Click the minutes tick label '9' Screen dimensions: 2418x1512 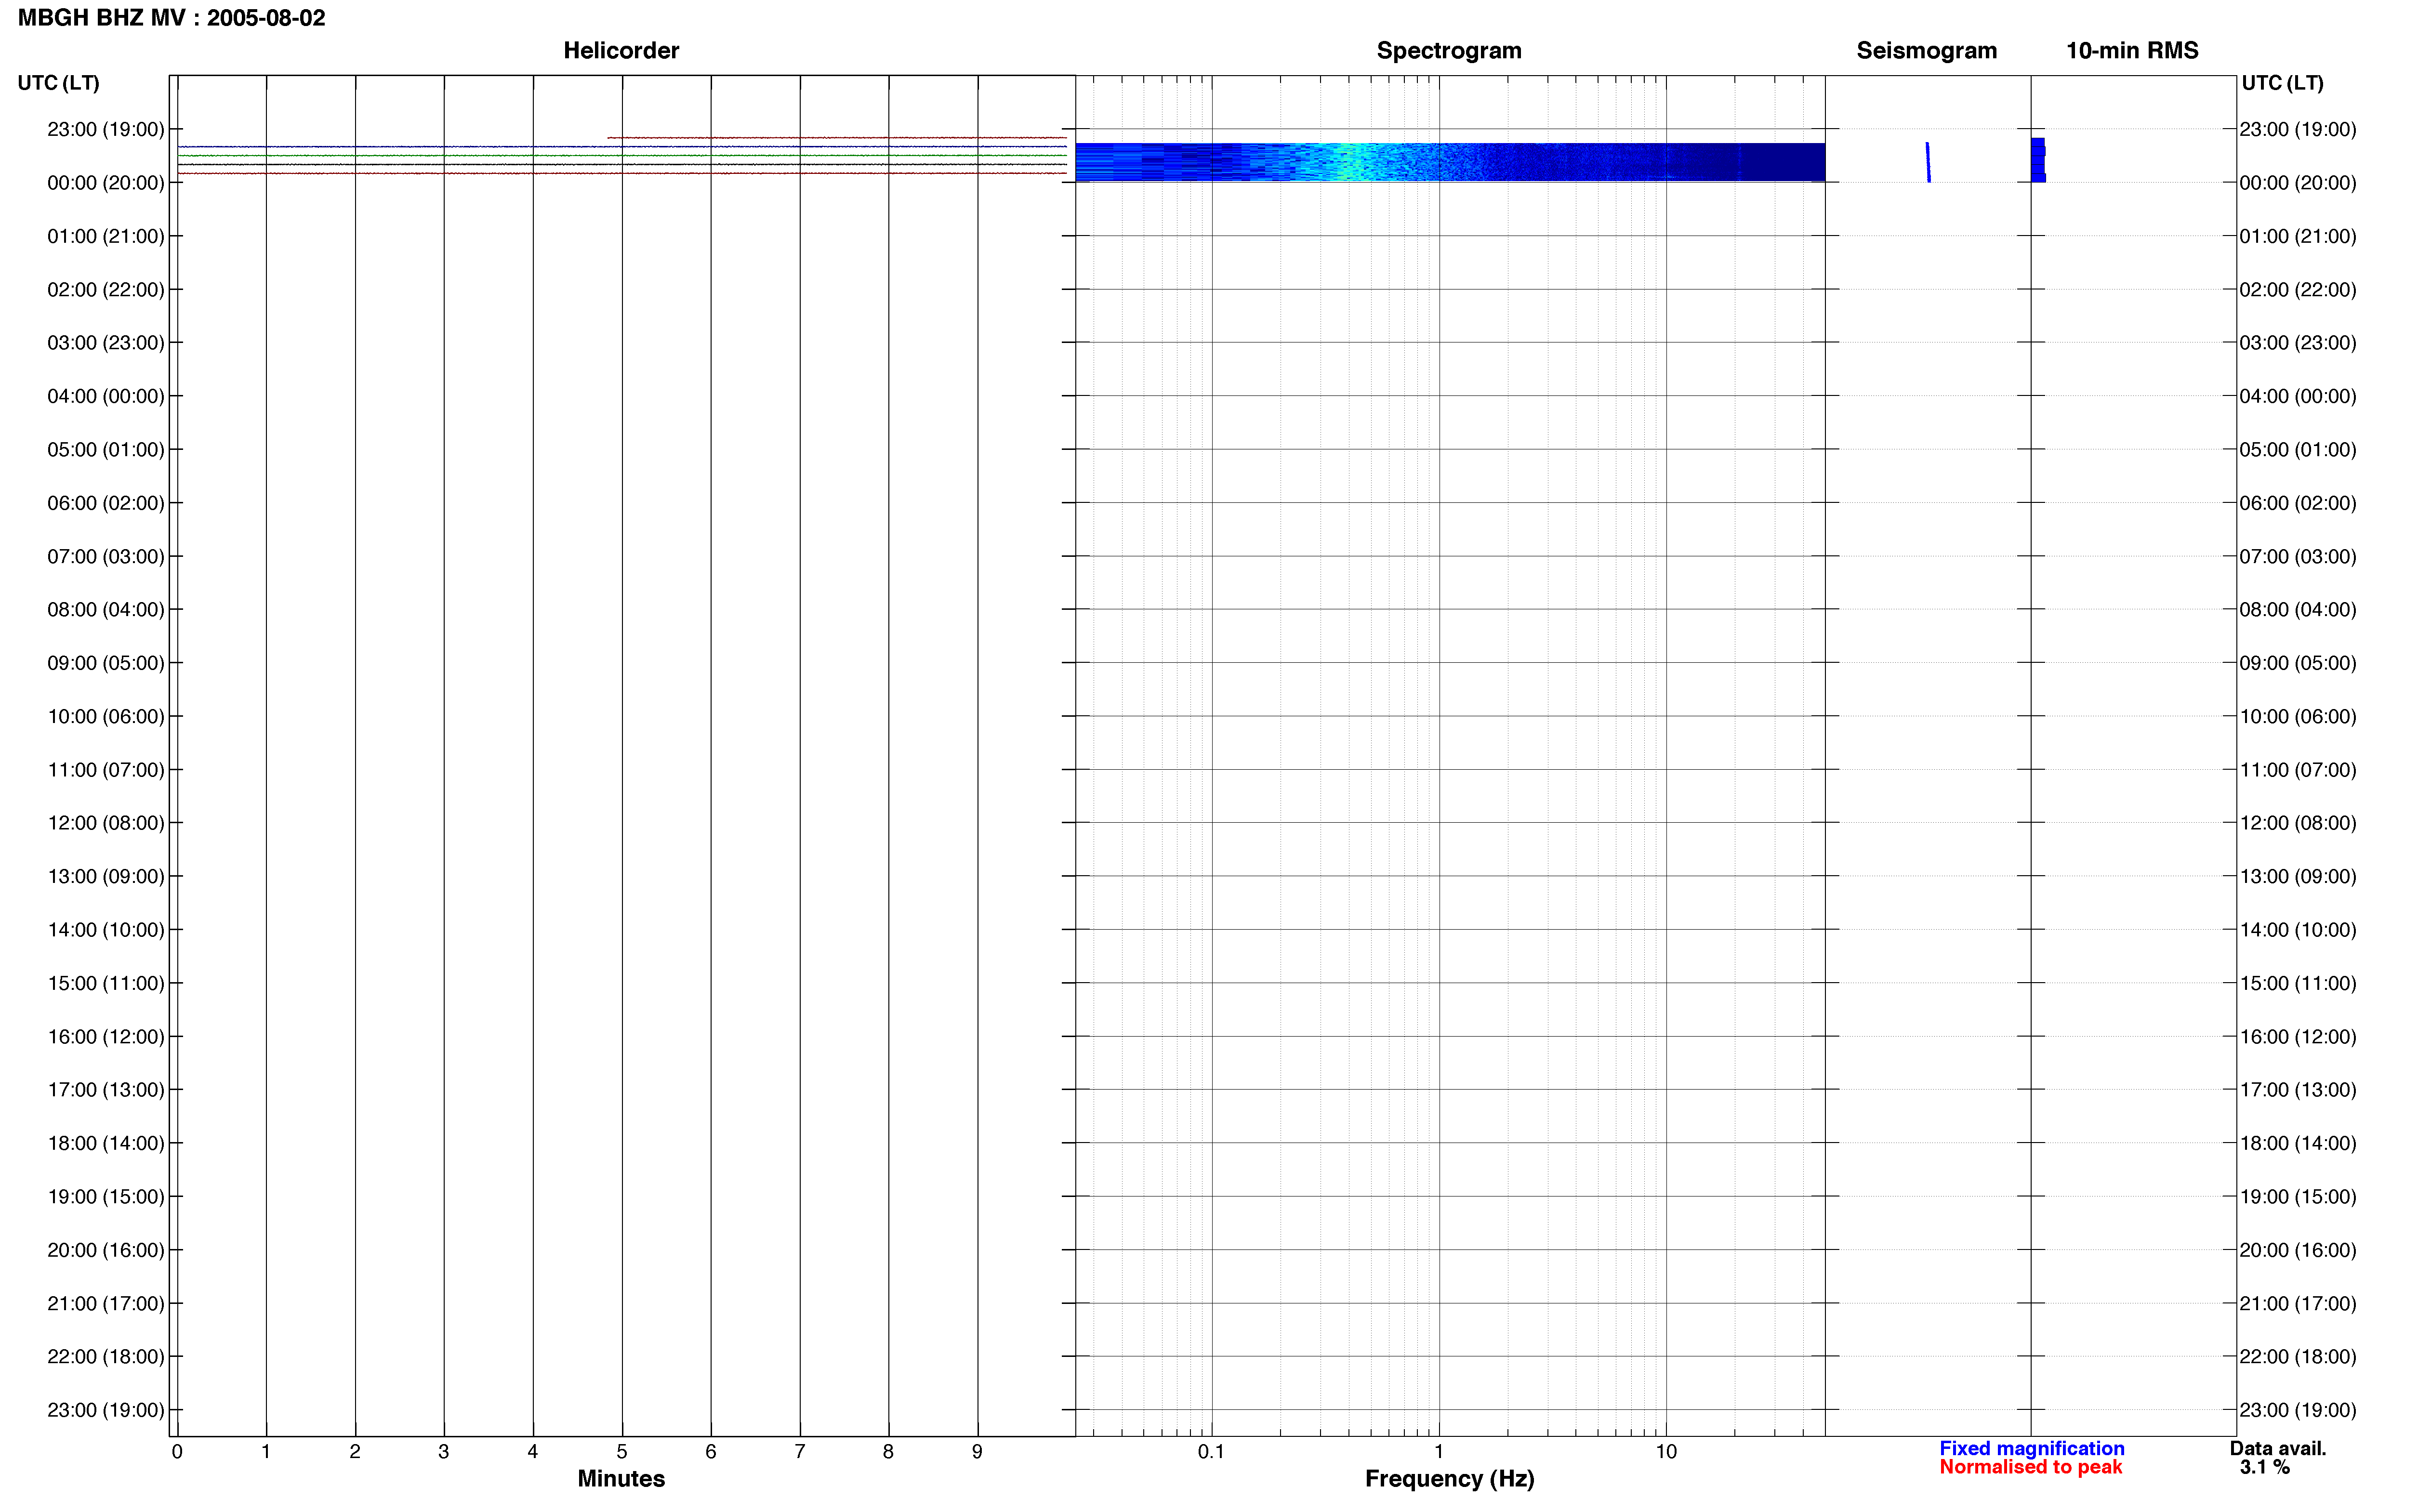tap(977, 1452)
